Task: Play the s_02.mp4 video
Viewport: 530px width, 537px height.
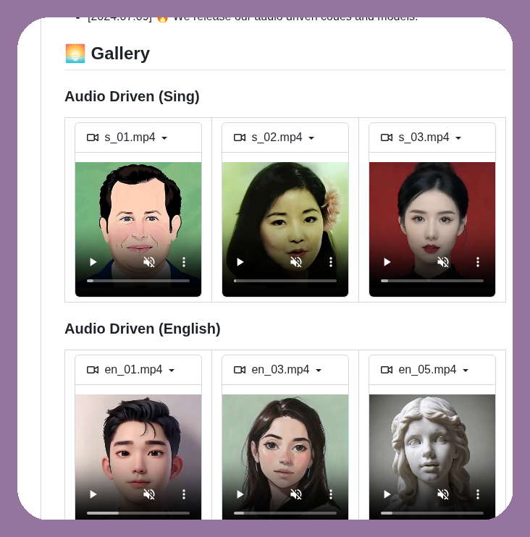Action: (240, 262)
